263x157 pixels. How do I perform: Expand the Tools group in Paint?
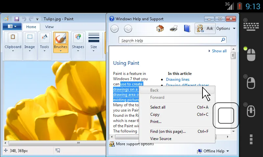[44, 45]
